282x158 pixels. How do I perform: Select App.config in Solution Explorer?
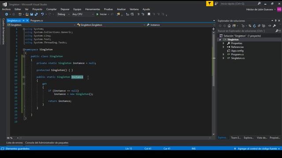237,51
